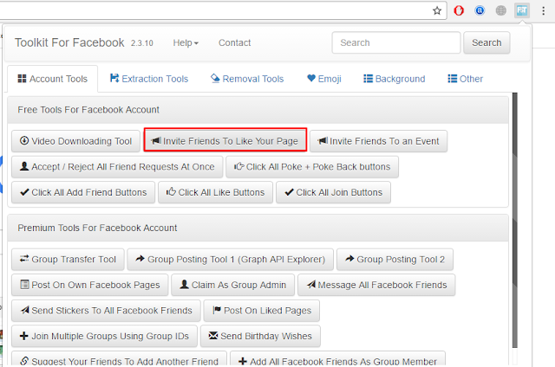Launch the Video Downloading Tool
The width and height of the screenshot is (555, 367).
75,141
